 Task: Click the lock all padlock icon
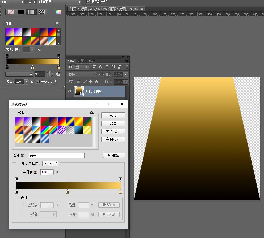[96, 82]
